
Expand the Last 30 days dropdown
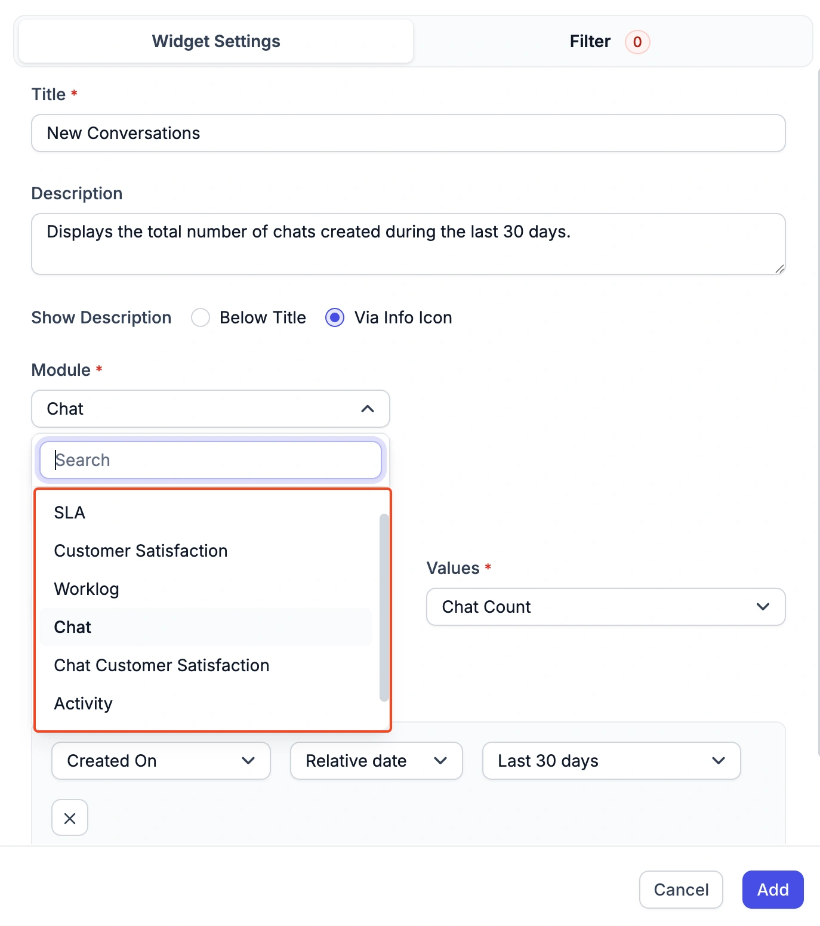[612, 761]
